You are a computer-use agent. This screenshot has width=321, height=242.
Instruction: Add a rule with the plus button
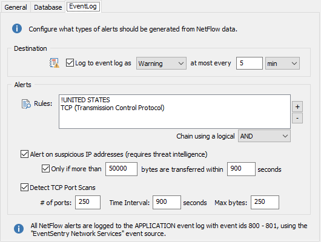pos(297,106)
